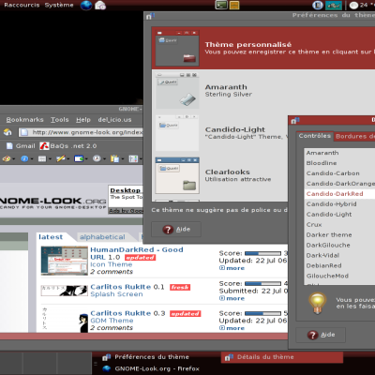Open the BaQs .net 2.0 bookmark

point(68,146)
